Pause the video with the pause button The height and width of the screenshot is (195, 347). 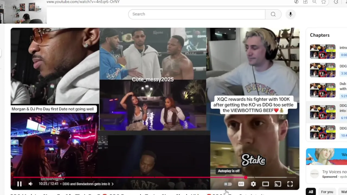click(19, 184)
